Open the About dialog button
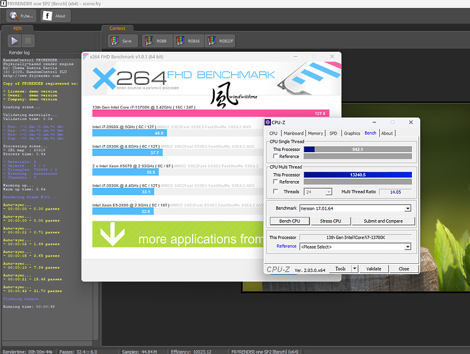The width and height of the screenshot is (470, 354). coord(56,16)
